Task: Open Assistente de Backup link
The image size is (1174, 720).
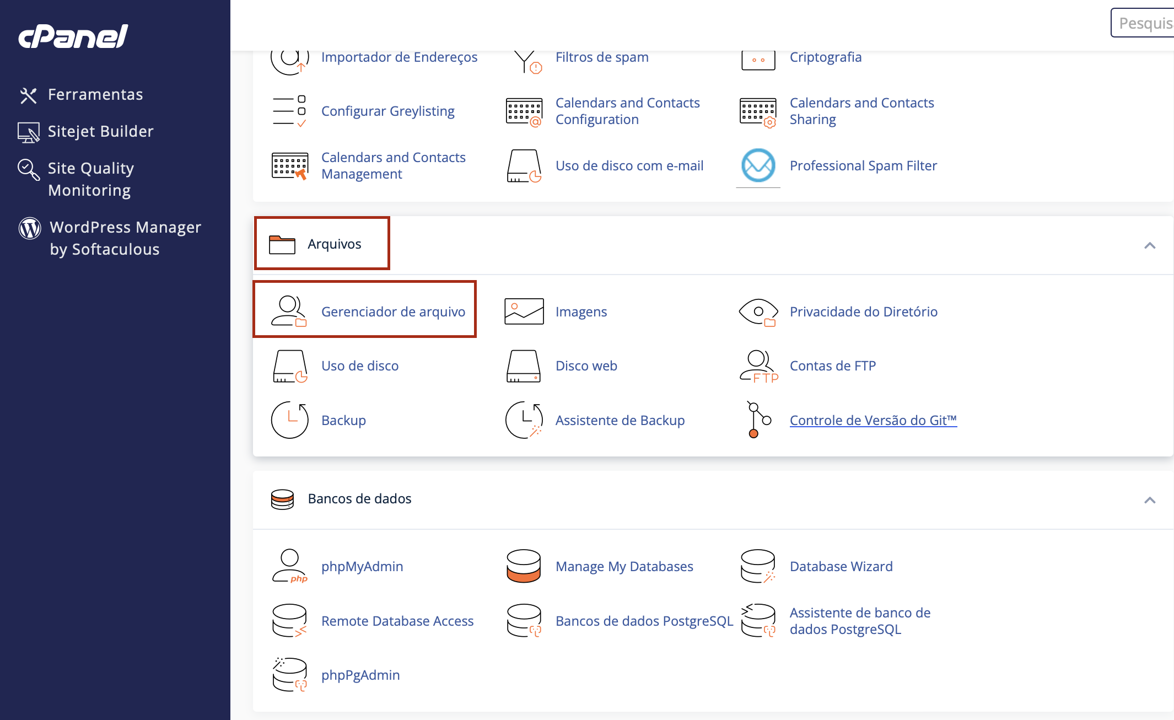Action: (x=620, y=421)
